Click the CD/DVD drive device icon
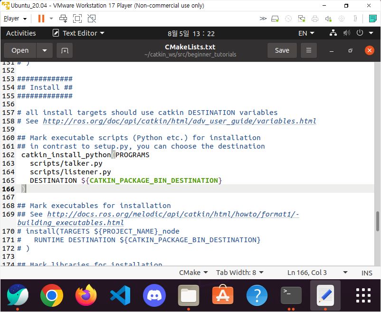Viewport: 381px width, 312px height. [288, 19]
